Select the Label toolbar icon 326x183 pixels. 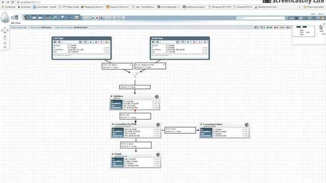[76, 18]
